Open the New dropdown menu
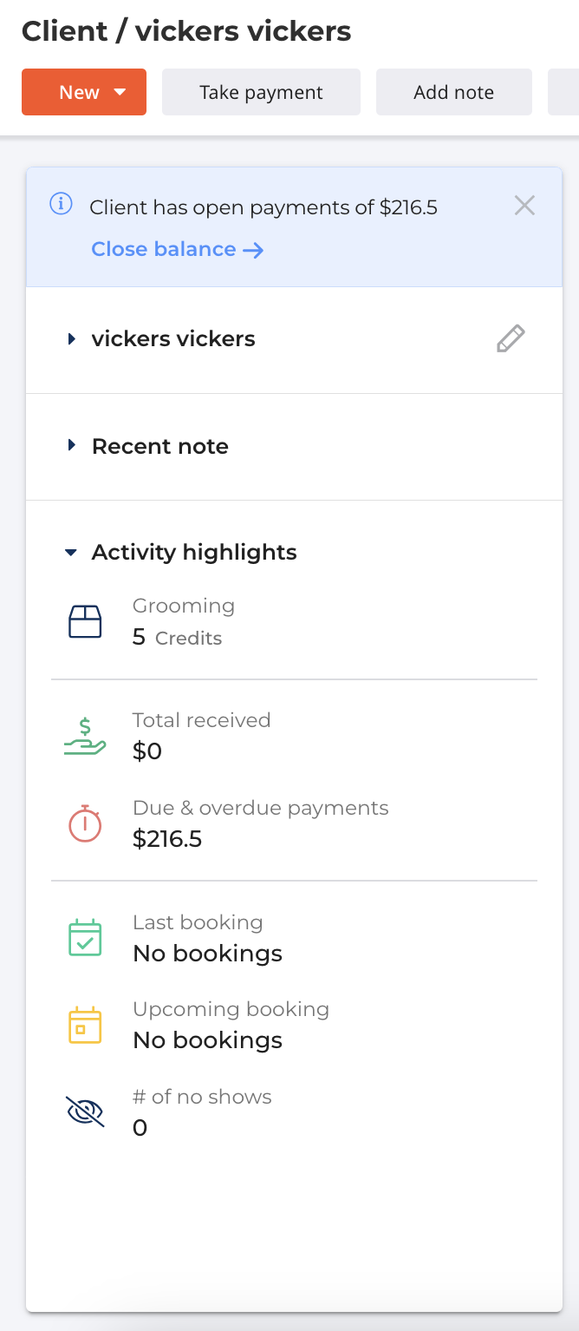579x1331 pixels. [x=84, y=93]
